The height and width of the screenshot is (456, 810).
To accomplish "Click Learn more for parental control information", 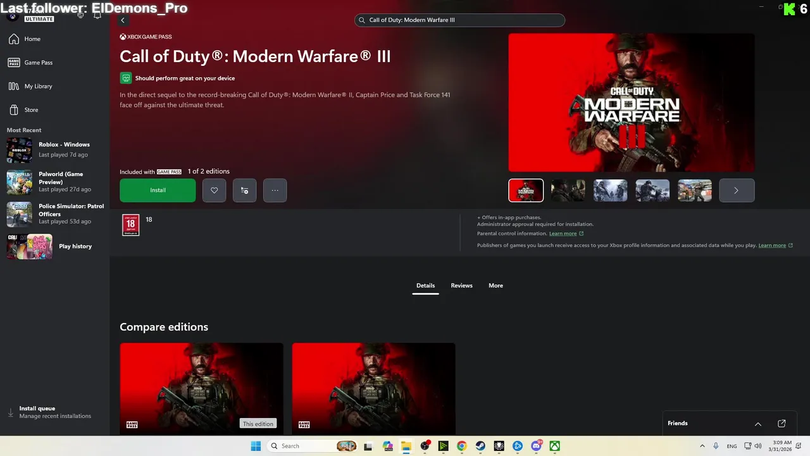I will 566,234.
